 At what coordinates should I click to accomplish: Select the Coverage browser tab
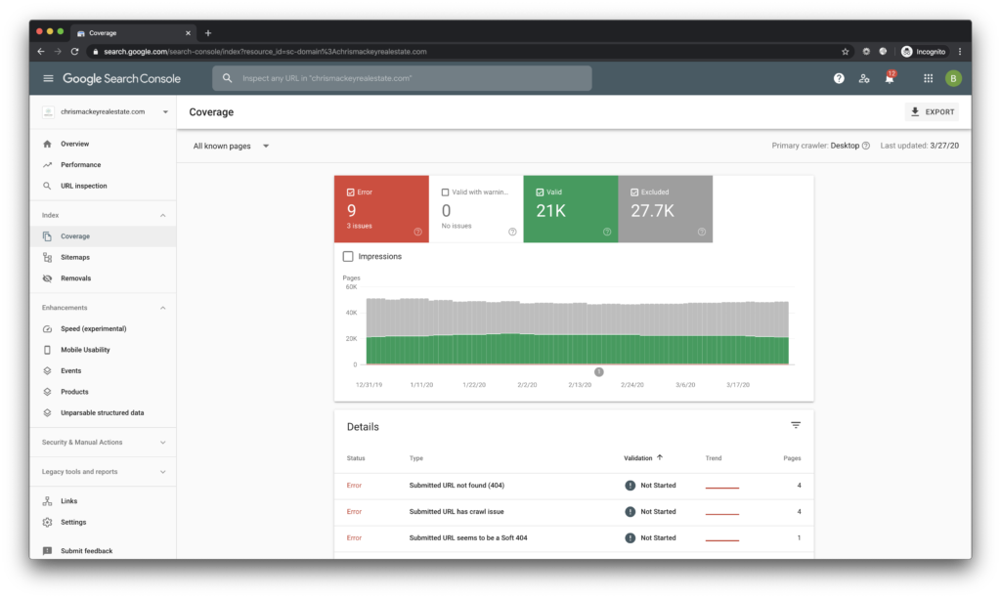[x=132, y=33]
